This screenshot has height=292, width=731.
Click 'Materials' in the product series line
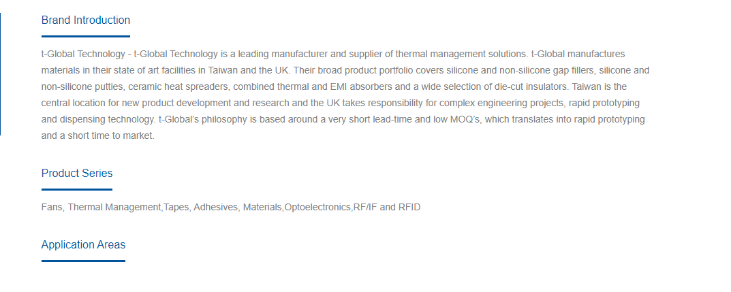262,207
